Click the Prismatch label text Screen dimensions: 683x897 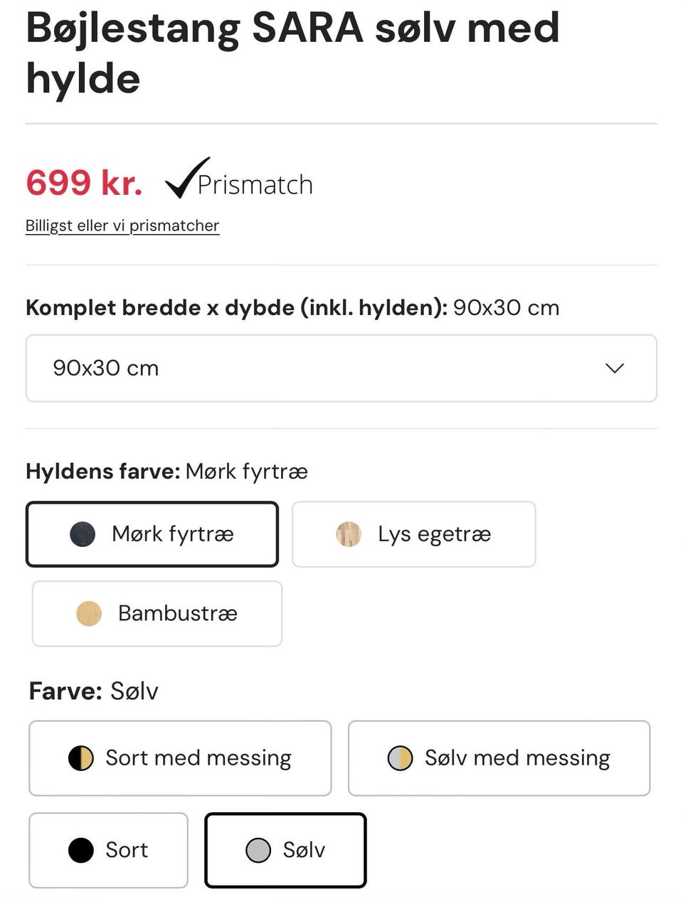coord(255,185)
